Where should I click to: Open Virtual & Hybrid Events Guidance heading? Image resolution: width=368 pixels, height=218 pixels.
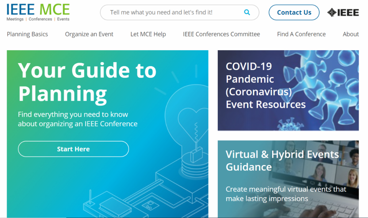pos(282,160)
